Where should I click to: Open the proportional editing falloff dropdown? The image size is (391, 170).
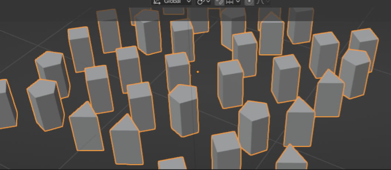tap(262, 2)
